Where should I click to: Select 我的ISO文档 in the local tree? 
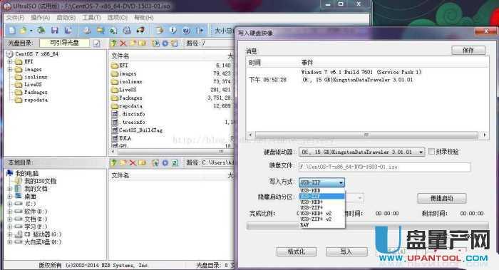click(40, 181)
